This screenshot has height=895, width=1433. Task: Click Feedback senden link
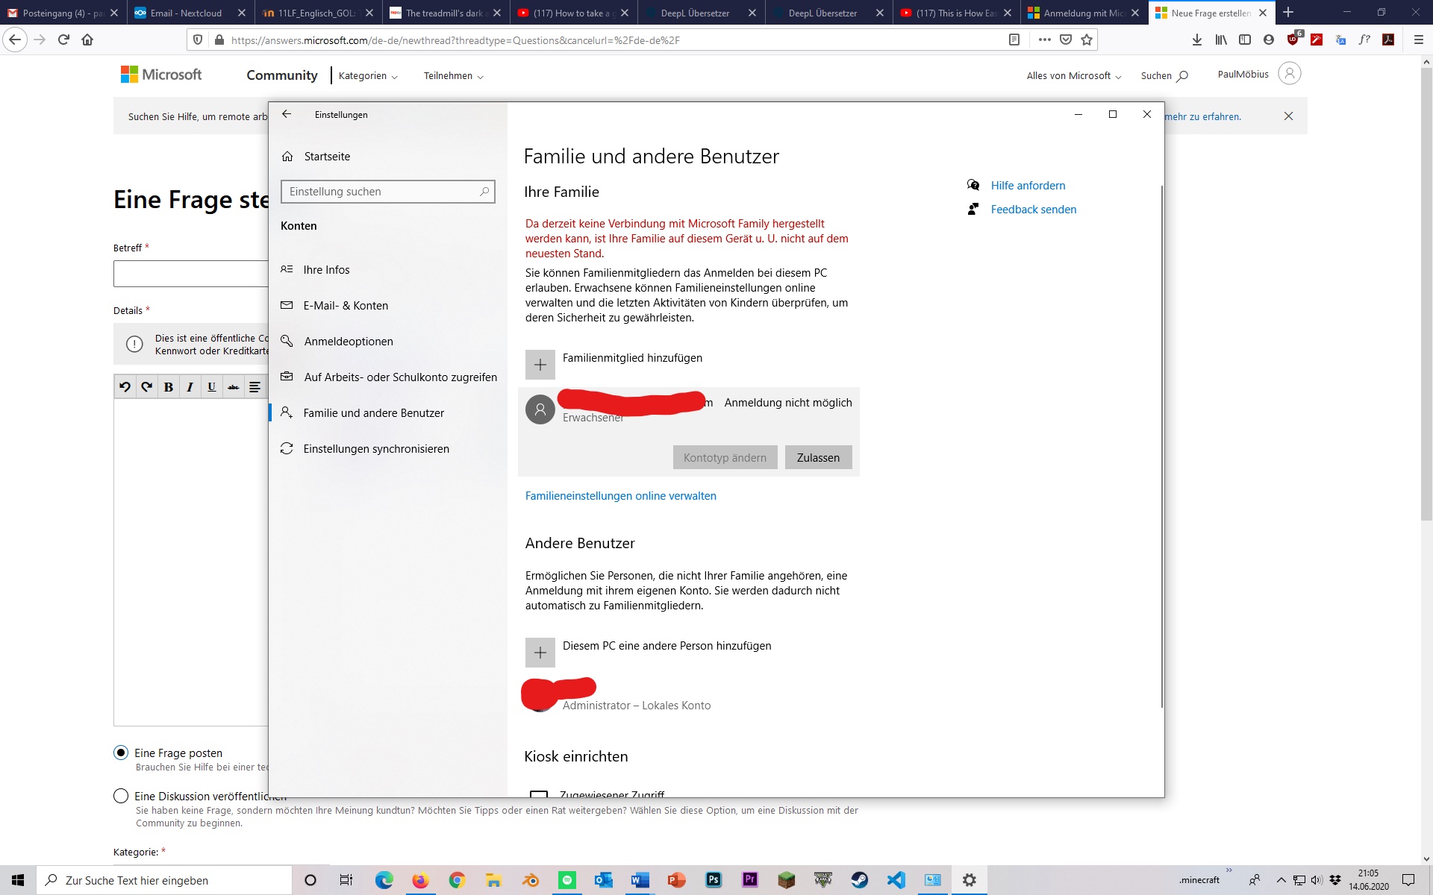[x=1034, y=210]
